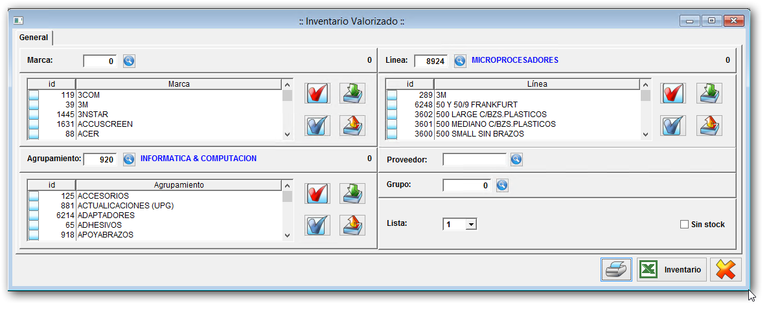Click the Marca column header

tap(179, 84)
